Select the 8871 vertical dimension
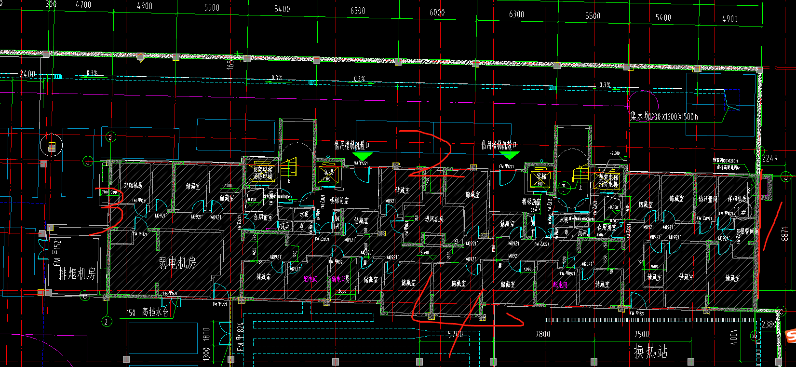796x367 pixels. point(785,234)
